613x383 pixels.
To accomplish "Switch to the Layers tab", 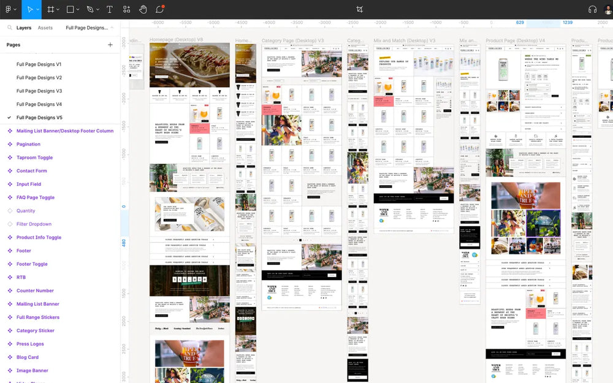I will tap(24, 28).
